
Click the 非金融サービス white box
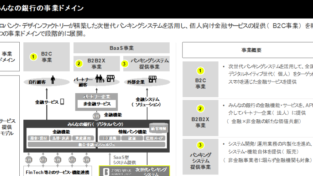click(x=96, y=104)
